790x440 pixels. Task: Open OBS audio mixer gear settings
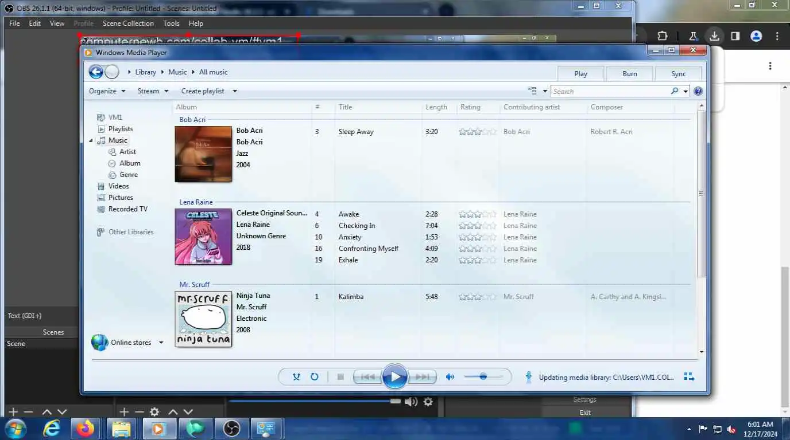tap(428, 402)
